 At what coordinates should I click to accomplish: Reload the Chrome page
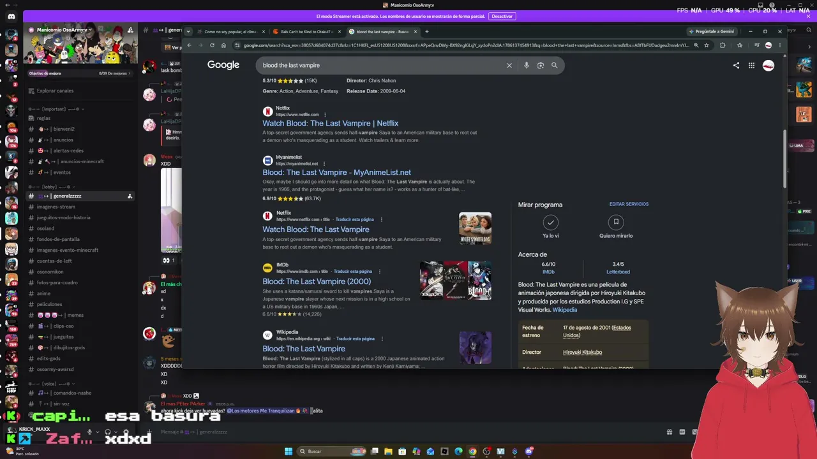[212, 45]
